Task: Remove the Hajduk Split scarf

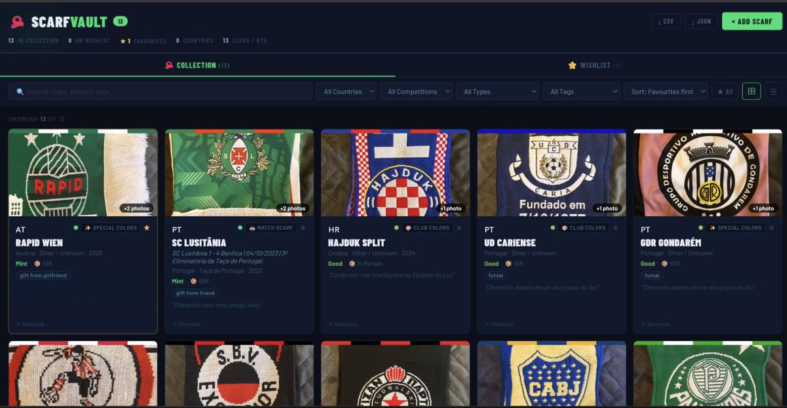Action: (x=342, y=324)
